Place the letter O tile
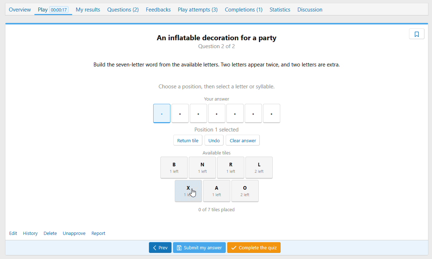 (245, 191)
